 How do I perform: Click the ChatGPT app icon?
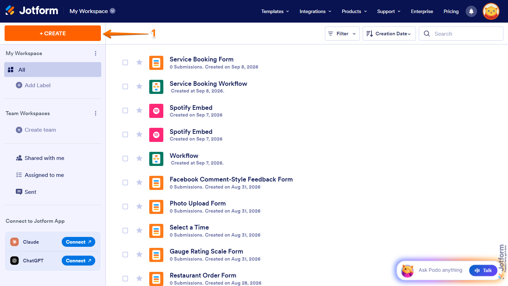click(x=14, y=261)
